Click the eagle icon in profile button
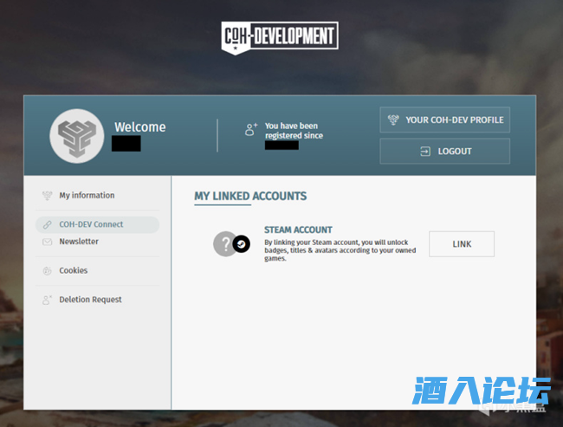 click(x=393, y=120)
